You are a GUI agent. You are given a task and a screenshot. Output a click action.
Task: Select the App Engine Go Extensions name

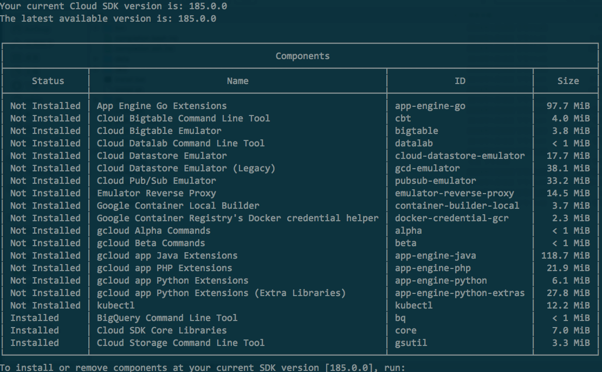pos(161,106)
